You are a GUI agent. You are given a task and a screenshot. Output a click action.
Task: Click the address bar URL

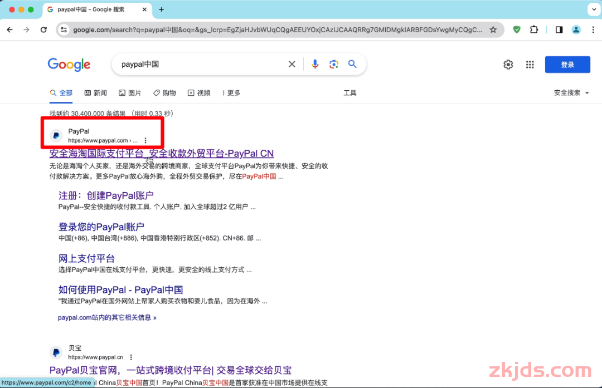pyautogui.click(x=277, y=30)
